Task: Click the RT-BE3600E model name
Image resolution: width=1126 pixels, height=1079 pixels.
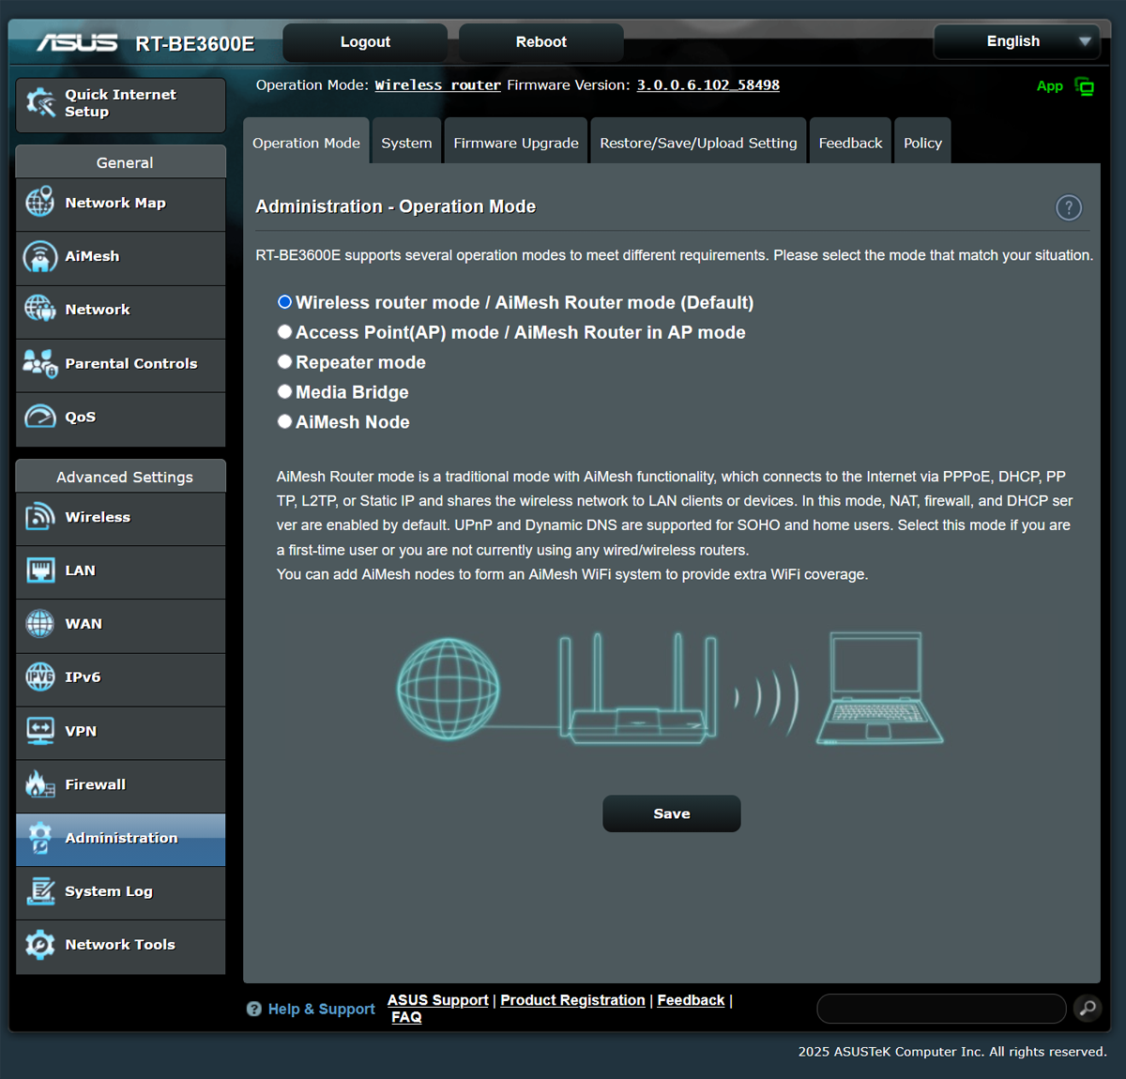Action: click(x=195, y=43)
